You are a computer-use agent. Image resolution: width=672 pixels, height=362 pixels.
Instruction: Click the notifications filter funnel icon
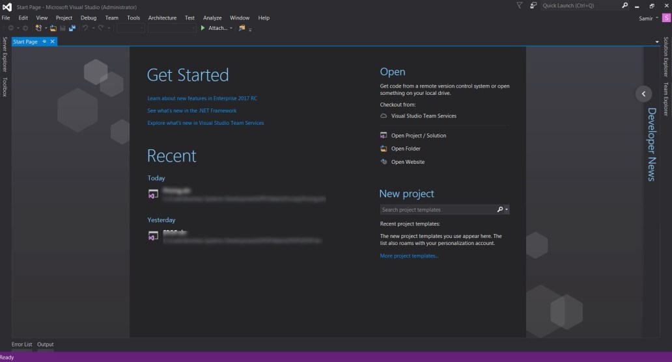coord(520,6)
